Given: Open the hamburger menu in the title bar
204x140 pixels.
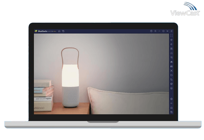Looking at the screenshot, I should 155,31.
